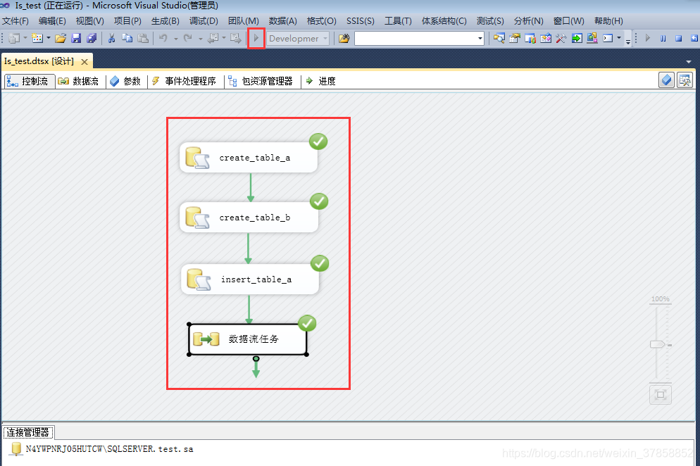Screen dimensions: 700x466
Task: Click the Navigate Forward icon
Action: click(x=236, y=39)
